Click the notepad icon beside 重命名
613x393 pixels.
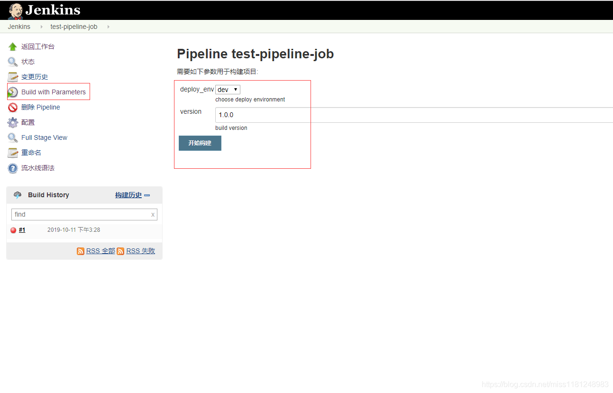point(13,153)
